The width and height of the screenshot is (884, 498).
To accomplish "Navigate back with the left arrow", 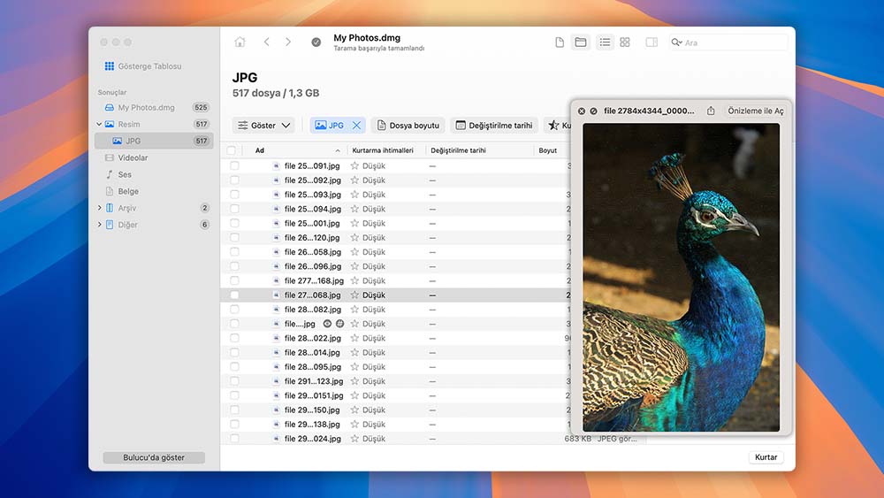I will pos(267,42).
